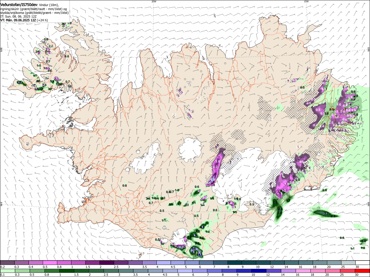The width and height of the screenshot is (370, 277).
Task: Click the "rigning/skúrir" legend description line
Action: pos(34,9)
